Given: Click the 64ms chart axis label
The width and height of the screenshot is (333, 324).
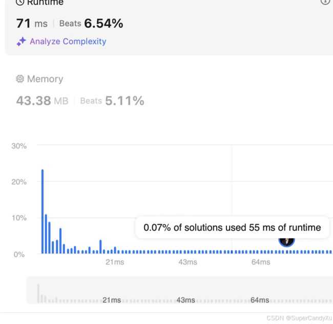Looking at the screenshot, I should pos(261,262).
